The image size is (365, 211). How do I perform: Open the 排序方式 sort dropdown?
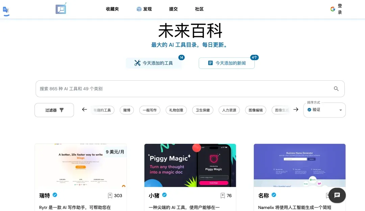click(x=324, y=110)
